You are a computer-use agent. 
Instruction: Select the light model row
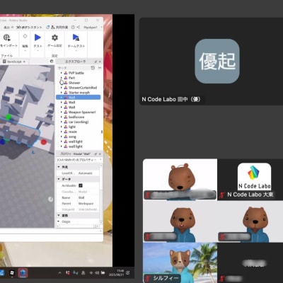click(79, 127)
